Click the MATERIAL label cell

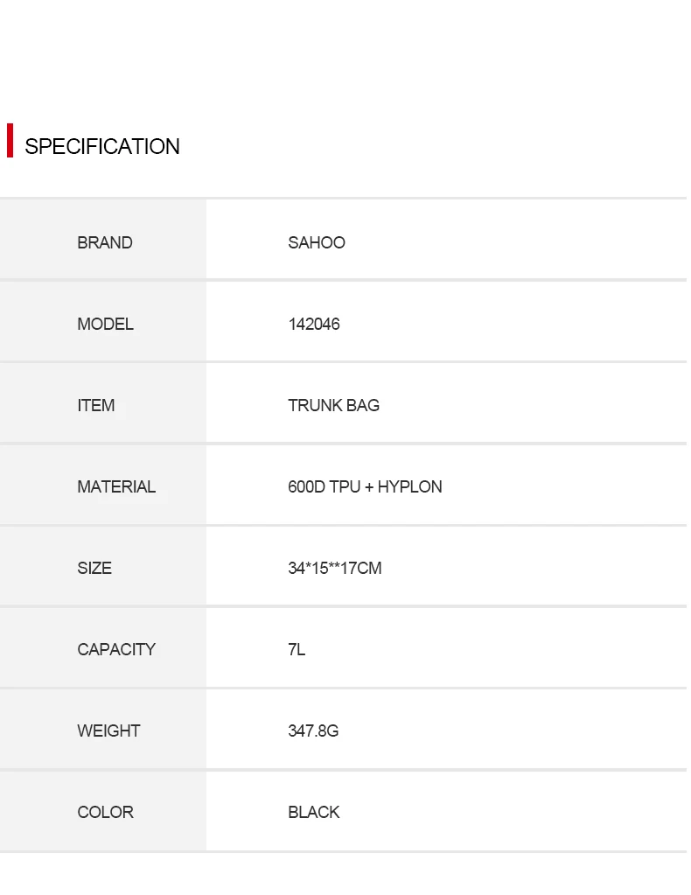tap(116, 486)
